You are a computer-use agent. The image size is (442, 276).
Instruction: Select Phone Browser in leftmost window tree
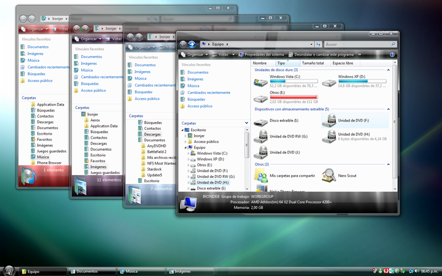coord(49,163)
